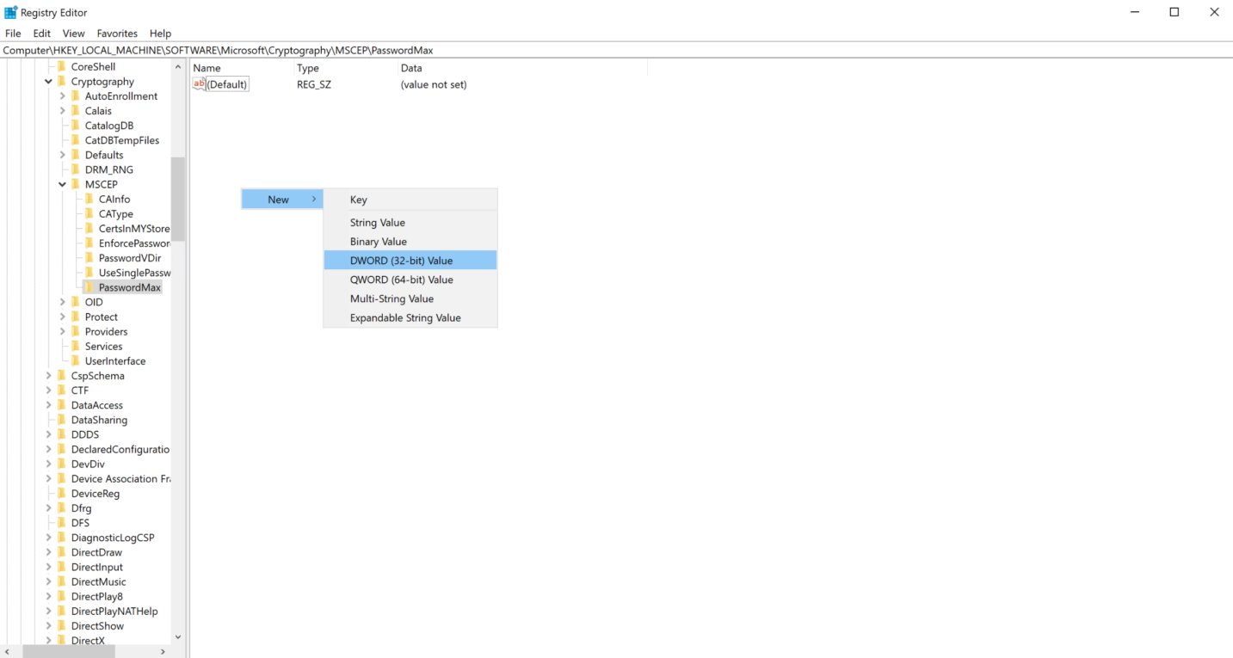This screenshot has height=658, width=1233.
Task: Expand the DirectShow key
Action: point(49,625)
